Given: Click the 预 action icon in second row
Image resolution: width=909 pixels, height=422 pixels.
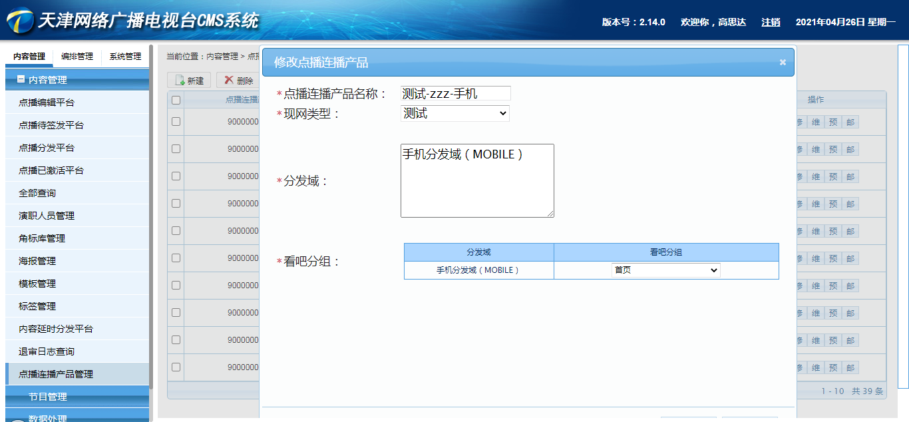Looking at the screenshot, I should 833,149.
